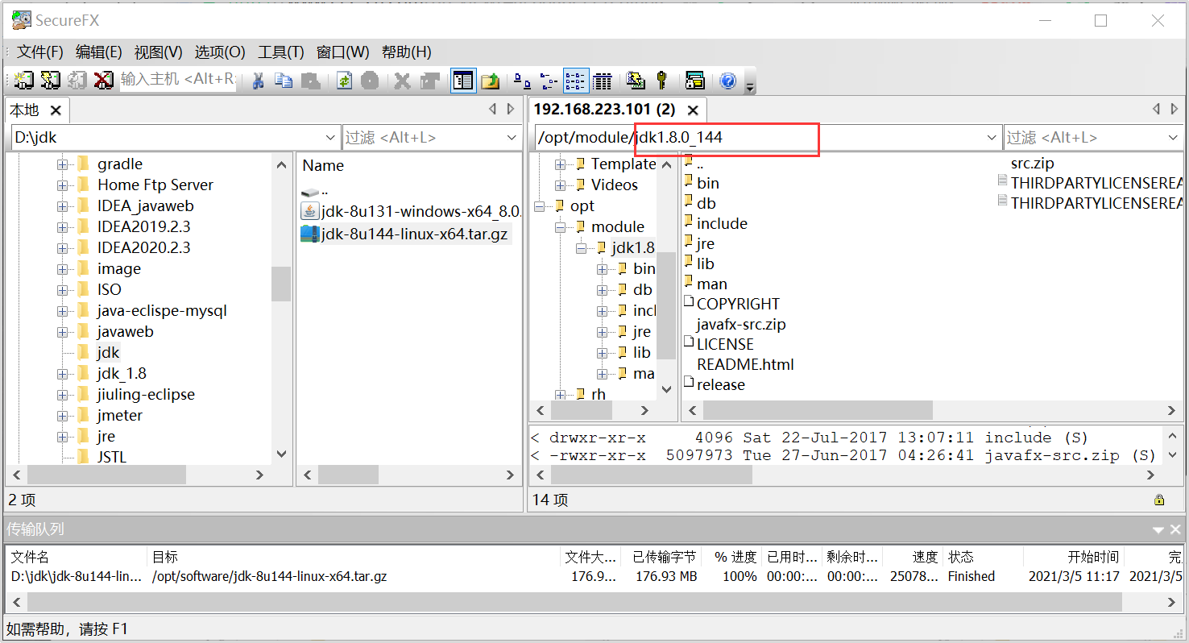Click the Connect toolbar icon
Image resolution: width=1189 pixels, height=643 pixels.
(x=25, y=81)
